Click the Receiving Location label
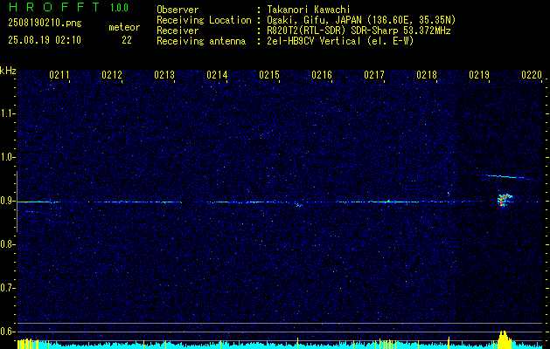Screen dimensions: 550x349 click(204, 20)
